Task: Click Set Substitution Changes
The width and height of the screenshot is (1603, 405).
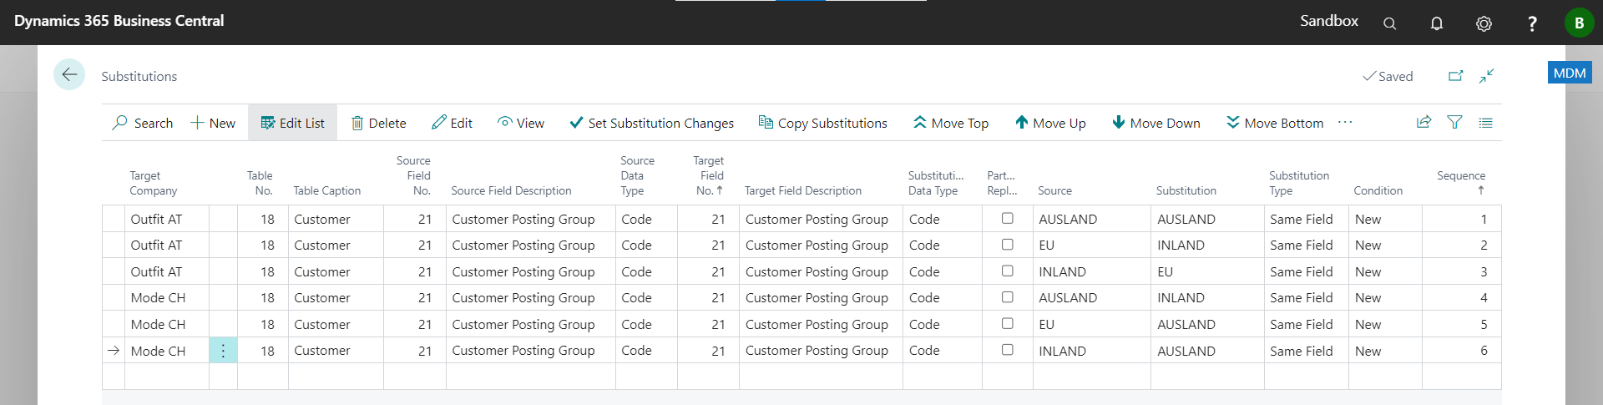Action: pos(651,123)
